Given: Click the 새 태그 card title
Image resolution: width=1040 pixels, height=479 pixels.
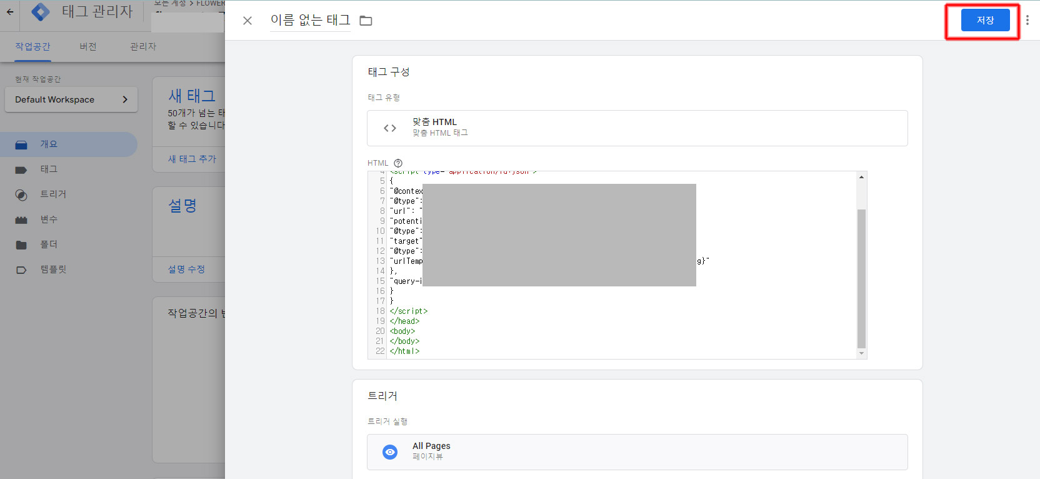Looking at the screenshot, I should click(192, 96).
